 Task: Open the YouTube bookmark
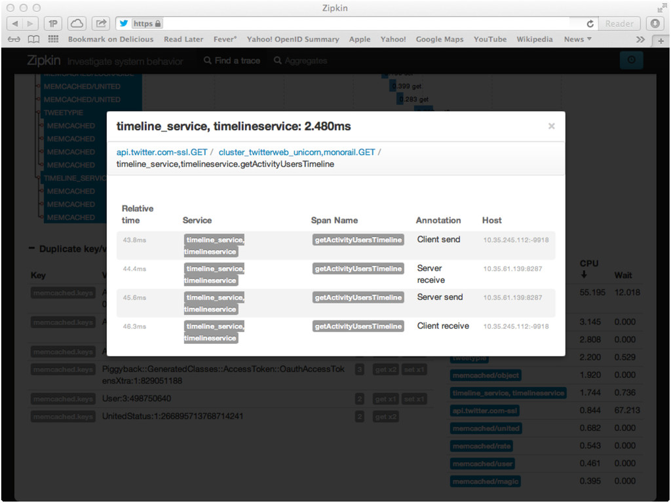[x=490, y=39]
